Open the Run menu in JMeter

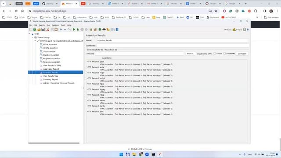coord(48,25)
